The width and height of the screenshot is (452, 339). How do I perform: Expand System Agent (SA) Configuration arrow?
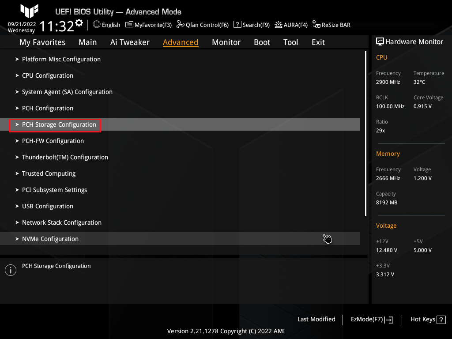[17, 92]
